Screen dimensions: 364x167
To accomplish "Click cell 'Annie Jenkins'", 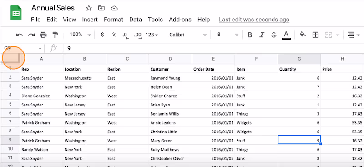I will point(170,123).
